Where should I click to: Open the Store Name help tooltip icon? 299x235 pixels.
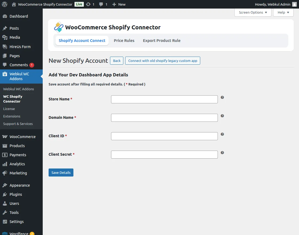tap(222, 97)
